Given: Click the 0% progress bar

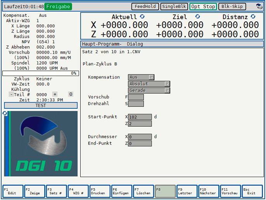Looking at the screenshot, I should click(x=41, y=73).
